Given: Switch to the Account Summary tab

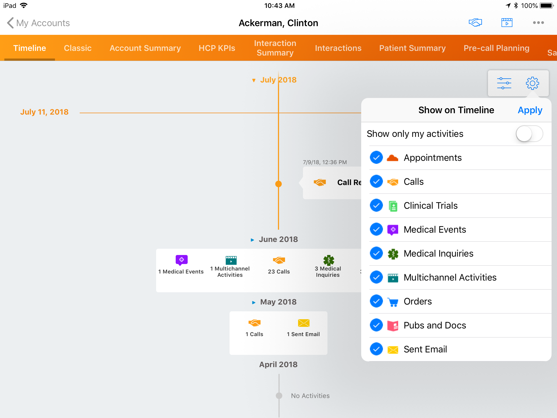Looking at the screenshot, I should point(145,48).
